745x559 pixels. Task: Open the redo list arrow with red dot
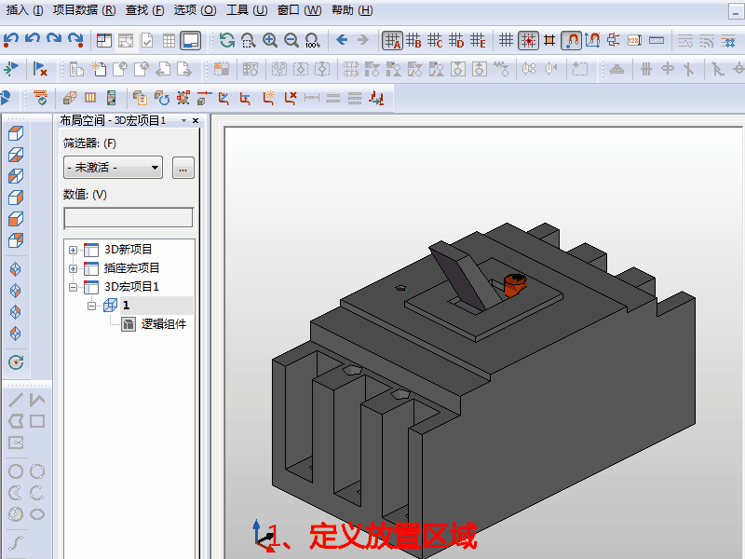(75, 40)
